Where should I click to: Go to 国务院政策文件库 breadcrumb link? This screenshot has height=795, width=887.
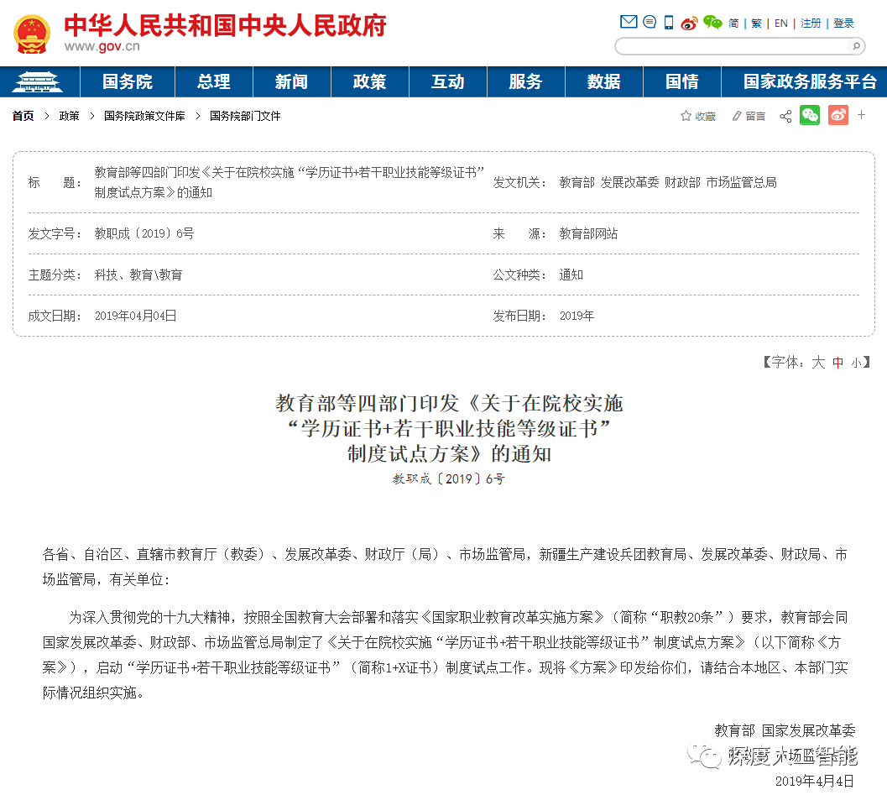point(144,117)
